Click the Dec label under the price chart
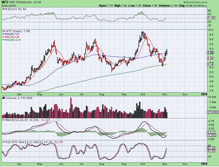 pos(185,94)
